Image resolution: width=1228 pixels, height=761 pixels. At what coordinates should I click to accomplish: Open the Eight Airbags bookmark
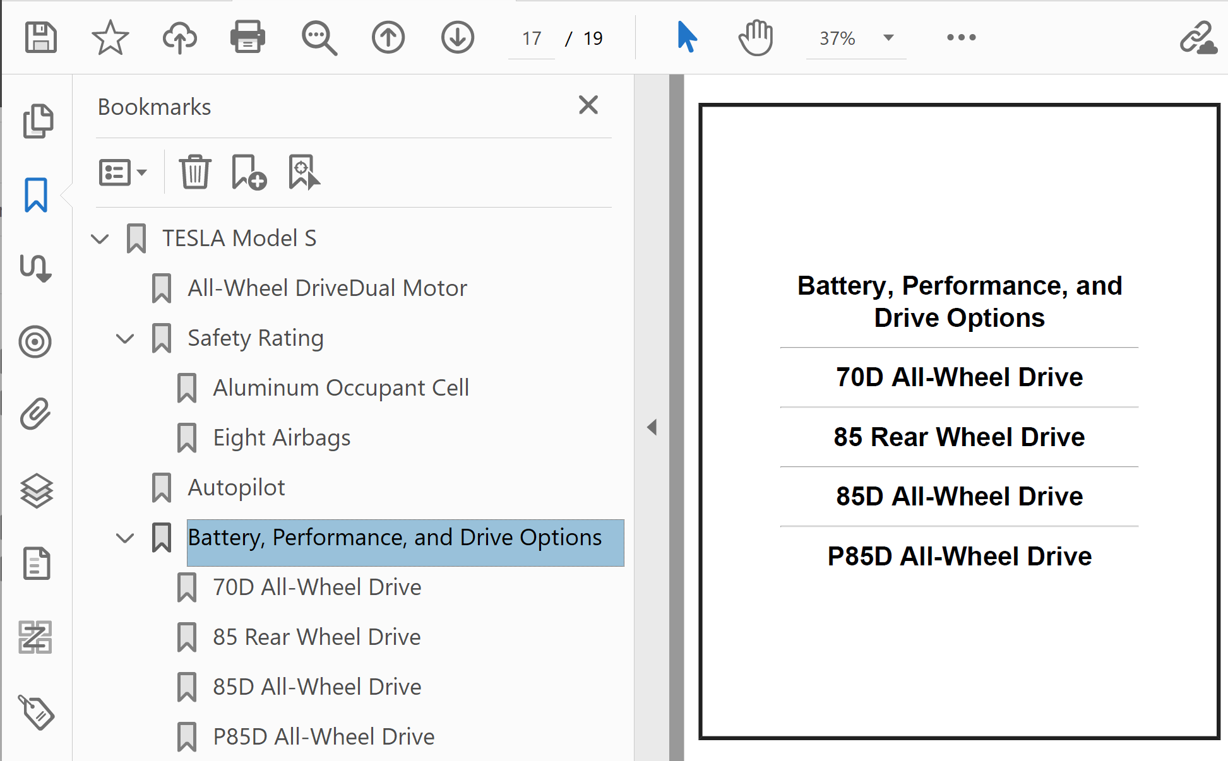[x=282, y=438]
